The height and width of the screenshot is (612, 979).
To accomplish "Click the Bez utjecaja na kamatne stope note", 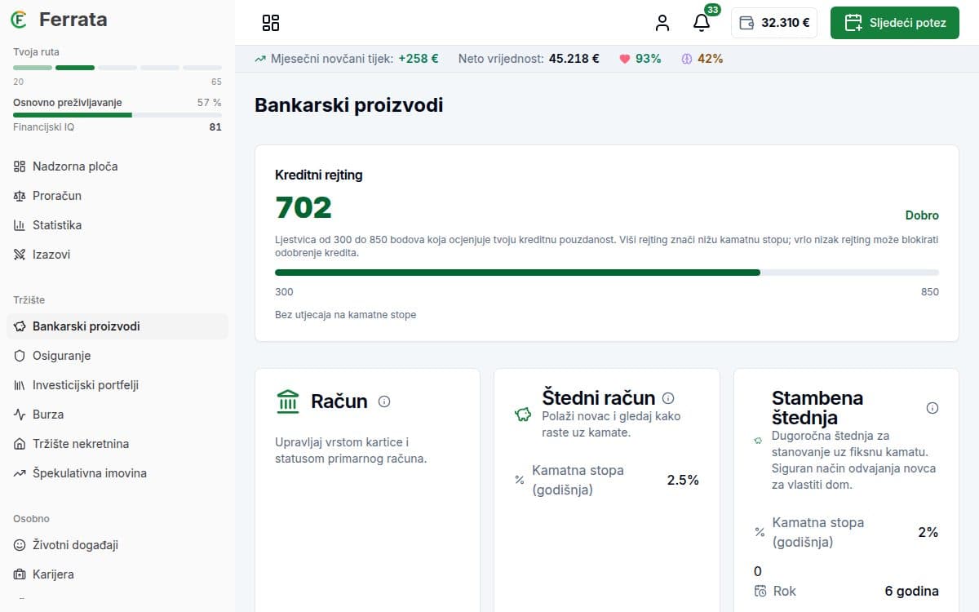I will [x=345, y=315].
